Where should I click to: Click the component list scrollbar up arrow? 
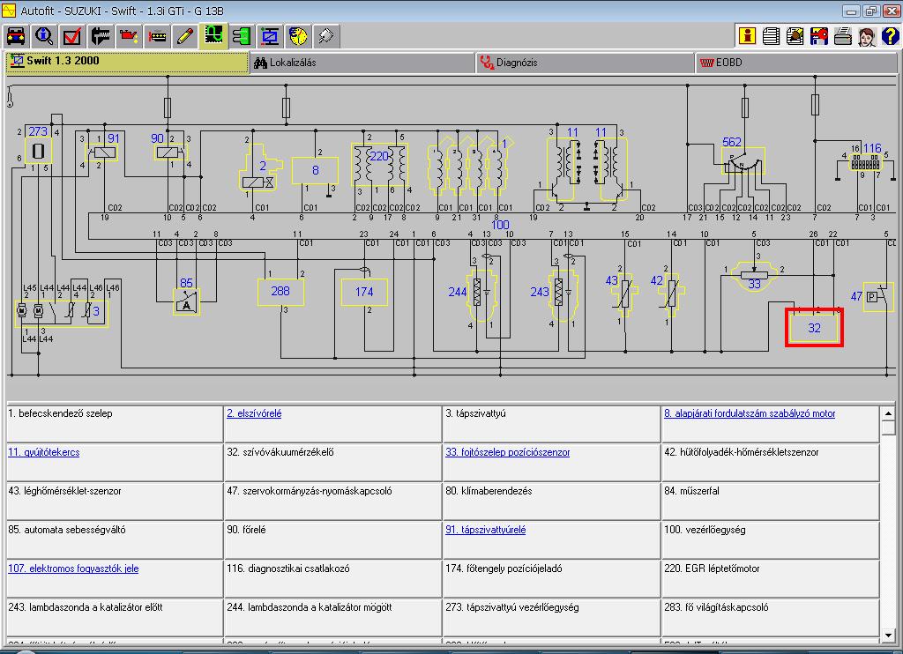(x=888, y=413)
